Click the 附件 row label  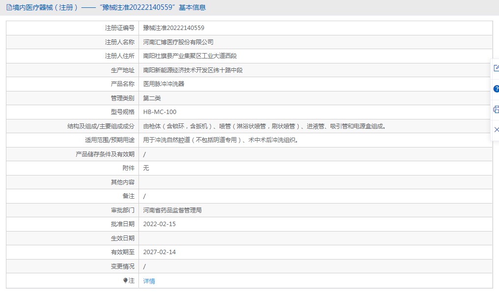[x=129, y=168]
